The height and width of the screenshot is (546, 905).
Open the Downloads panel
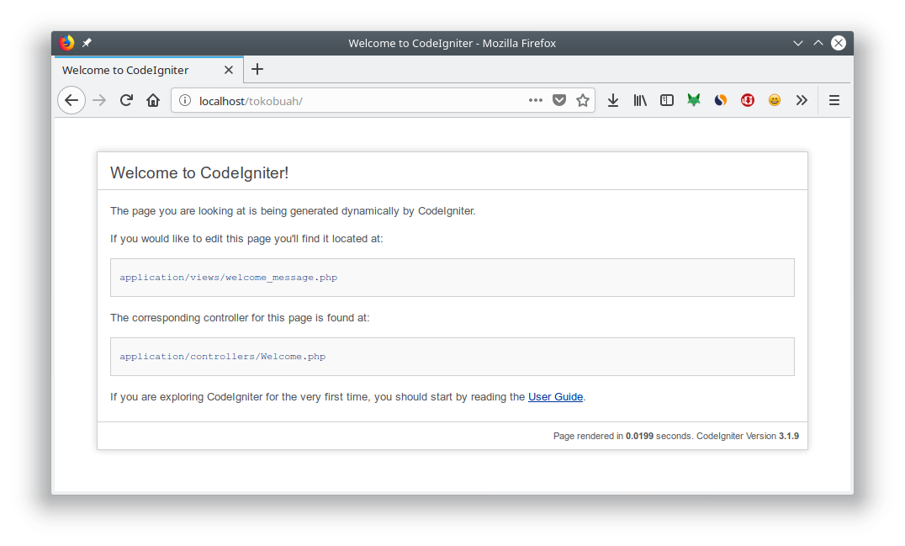coord(613,100)
